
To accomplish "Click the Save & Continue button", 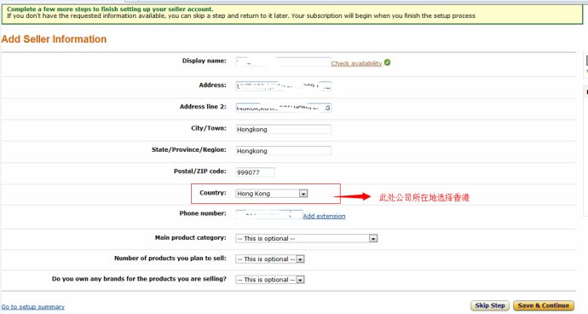I will click(544, 305).
